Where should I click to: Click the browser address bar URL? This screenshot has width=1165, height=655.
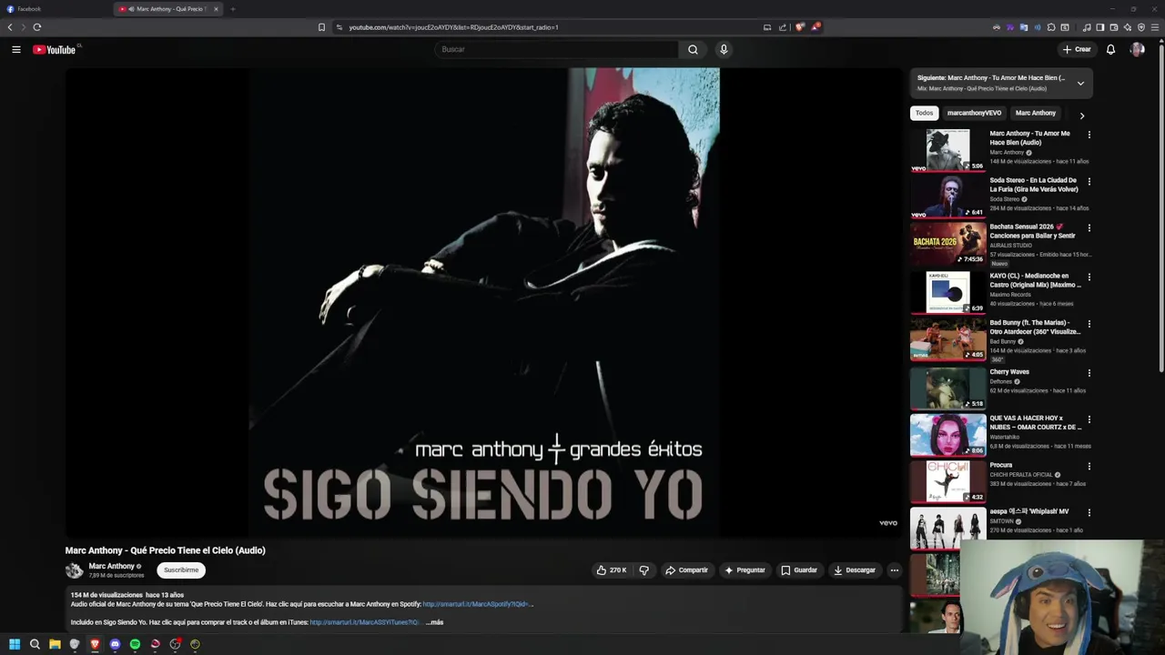point(453,27)
